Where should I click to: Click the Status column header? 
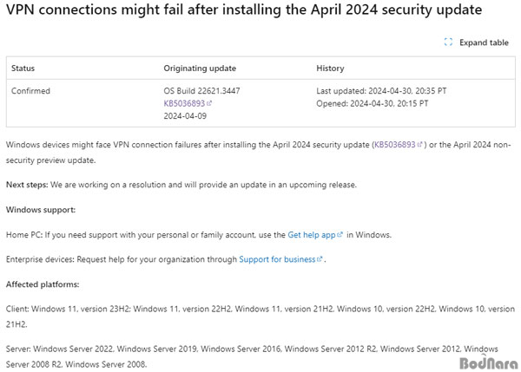(x=23, y=69)
